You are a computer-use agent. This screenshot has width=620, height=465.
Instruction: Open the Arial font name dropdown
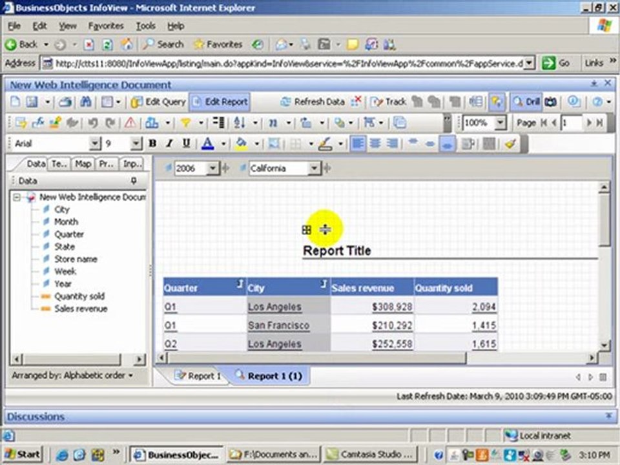pyautogui.click(x=95, y=143)
